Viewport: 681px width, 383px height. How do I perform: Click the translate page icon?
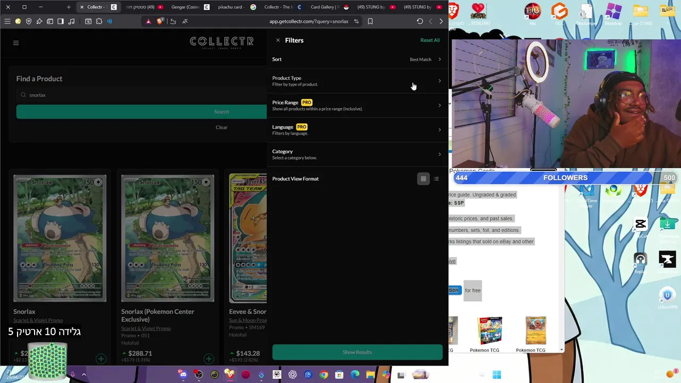[185, 21]
